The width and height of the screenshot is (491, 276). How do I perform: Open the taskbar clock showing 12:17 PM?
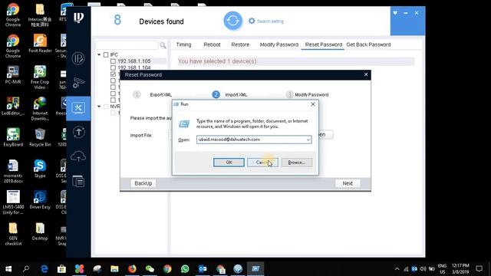click(460, 269)
